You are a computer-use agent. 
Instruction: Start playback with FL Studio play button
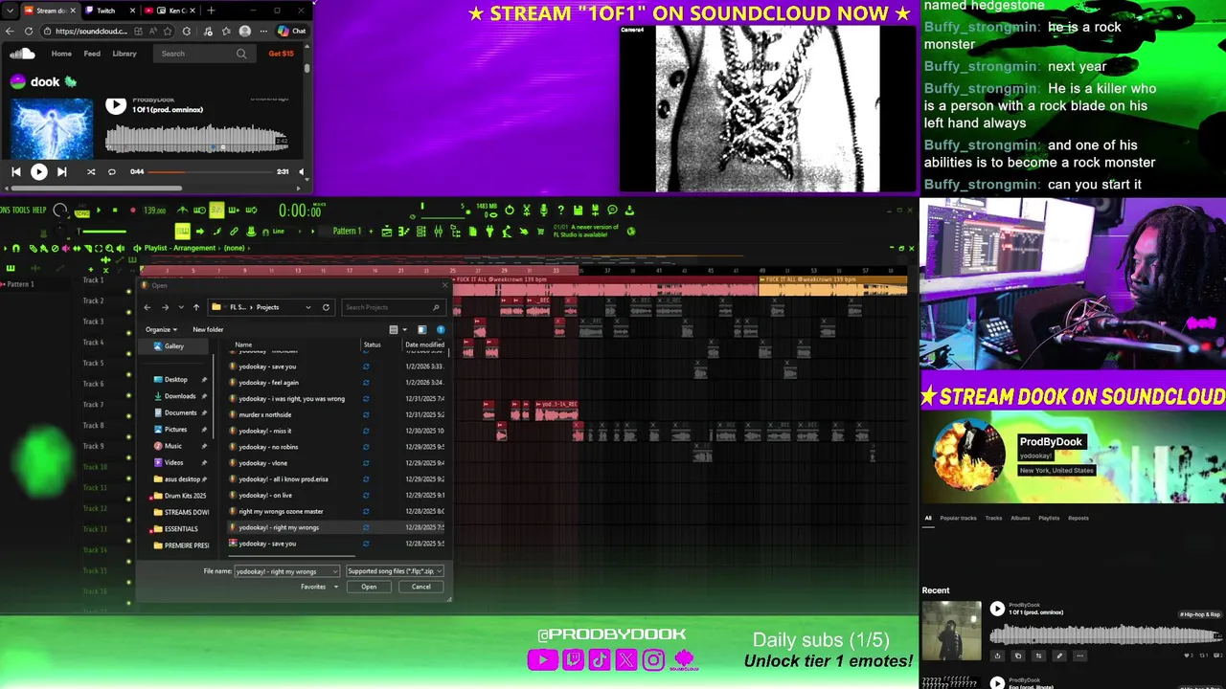99,210
